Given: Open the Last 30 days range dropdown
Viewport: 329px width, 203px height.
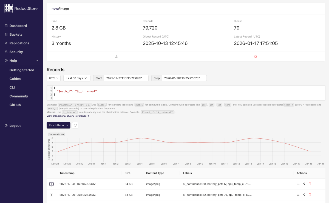Looking at the screenshot, I should click(76, 78).
